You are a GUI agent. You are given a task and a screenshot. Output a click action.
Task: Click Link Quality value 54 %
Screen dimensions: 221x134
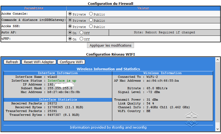click(150, 104)
